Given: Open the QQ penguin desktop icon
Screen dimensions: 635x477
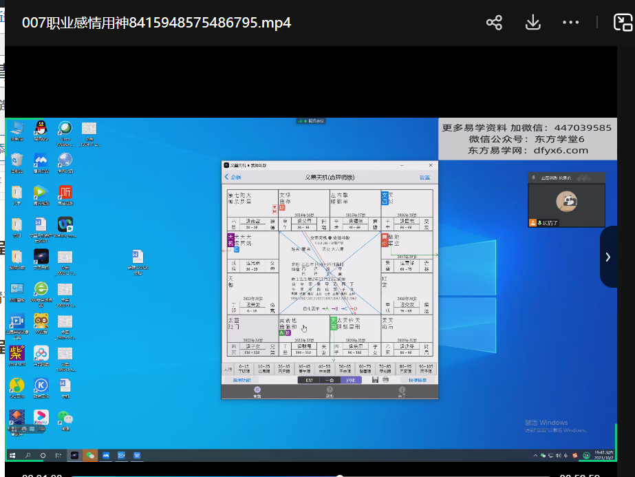Looking at the screenshot, I should [x=41, y=129].
